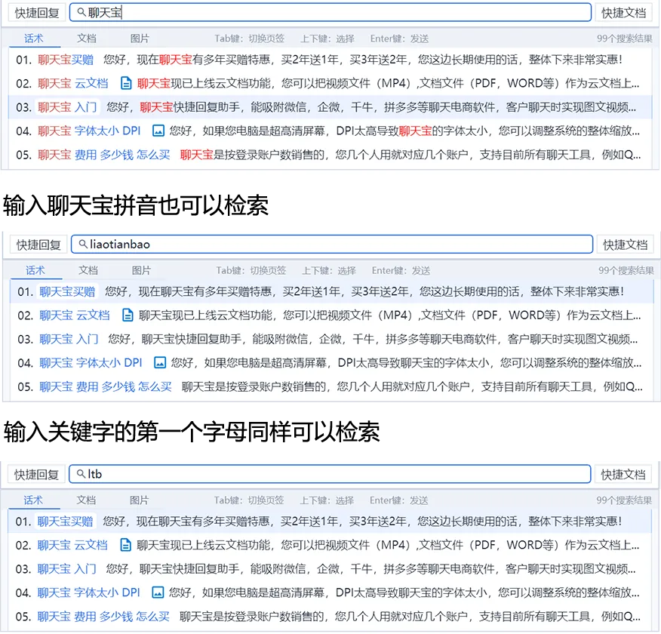Click 快捷回复 button beside the ltb search box

[37, 475]
